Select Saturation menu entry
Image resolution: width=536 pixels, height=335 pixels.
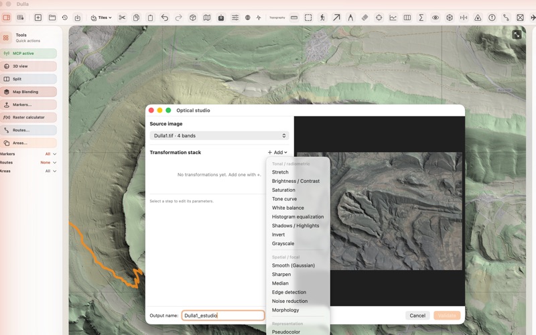[283, 190]
